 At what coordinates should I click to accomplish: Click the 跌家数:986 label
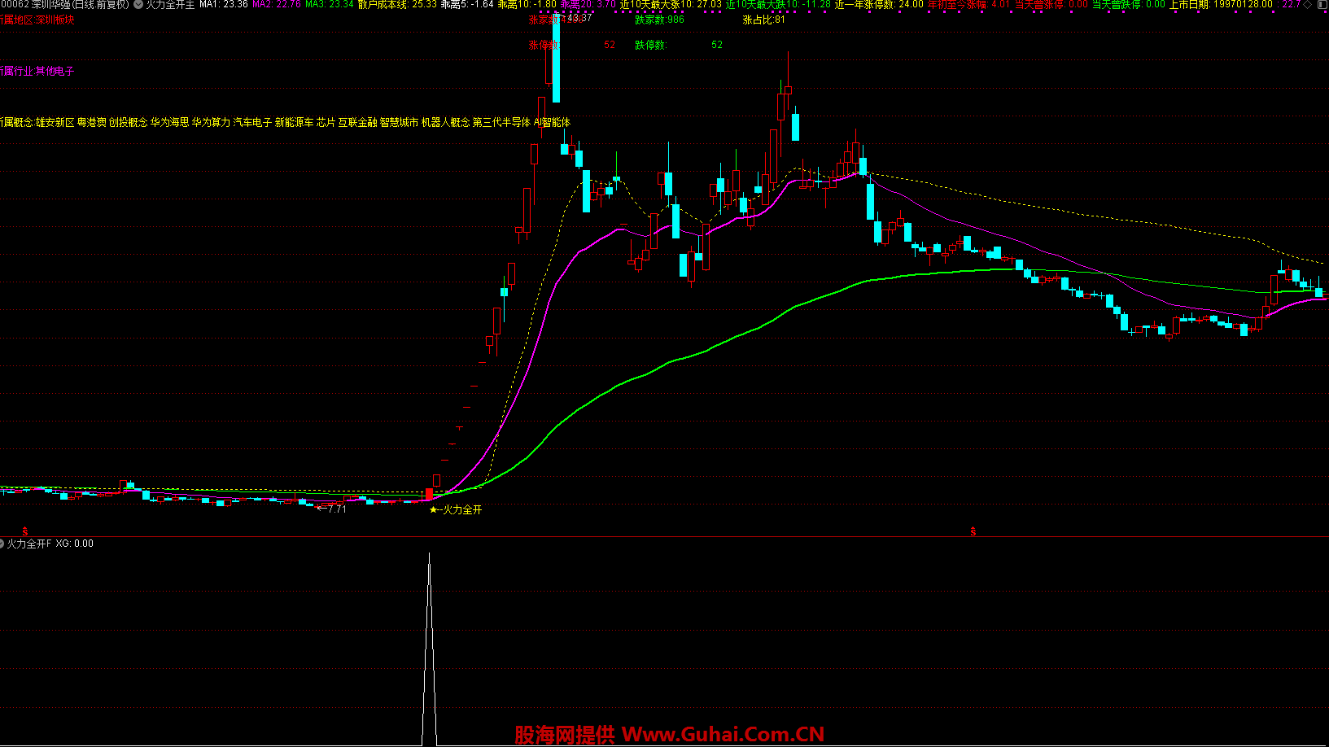(x=660, y=20)
